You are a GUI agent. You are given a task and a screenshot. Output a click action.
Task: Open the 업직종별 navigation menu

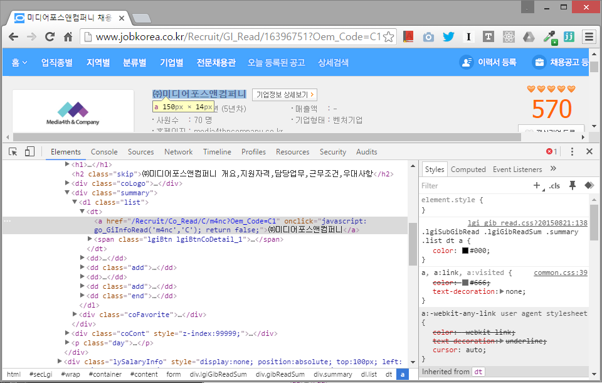[x=57, y=63]
